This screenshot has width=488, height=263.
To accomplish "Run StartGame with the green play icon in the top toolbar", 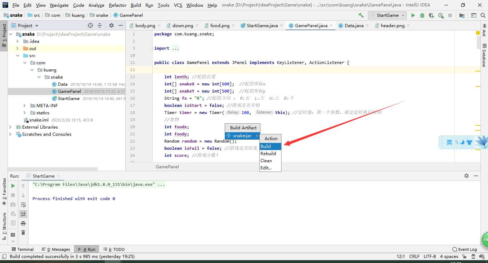I will tap(413, 15).
